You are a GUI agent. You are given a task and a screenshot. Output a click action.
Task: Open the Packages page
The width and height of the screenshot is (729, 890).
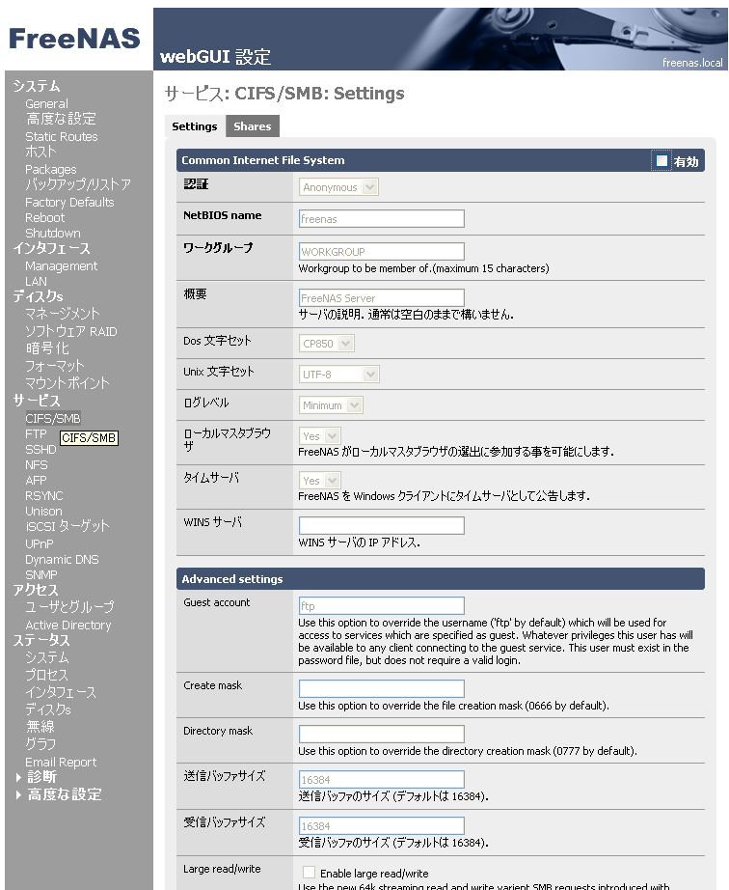[50, 169]
